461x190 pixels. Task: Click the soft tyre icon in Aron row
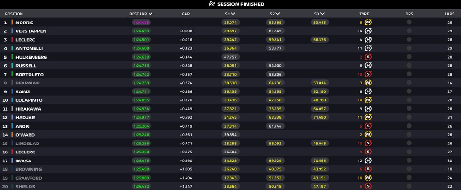368,126
